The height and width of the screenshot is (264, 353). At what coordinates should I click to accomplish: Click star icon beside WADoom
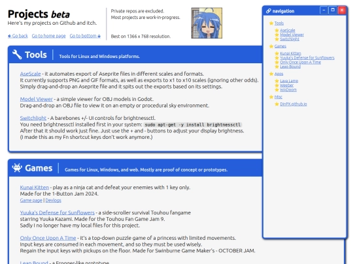coord(277,90)
